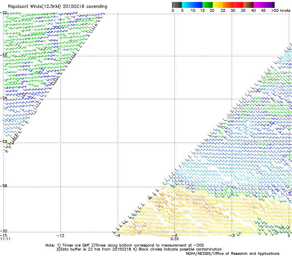Viewport: 292px width, 256px height.
Task: Click the NOAA/NESDIS Office of Research credit
Action: (x=232, y=254)
